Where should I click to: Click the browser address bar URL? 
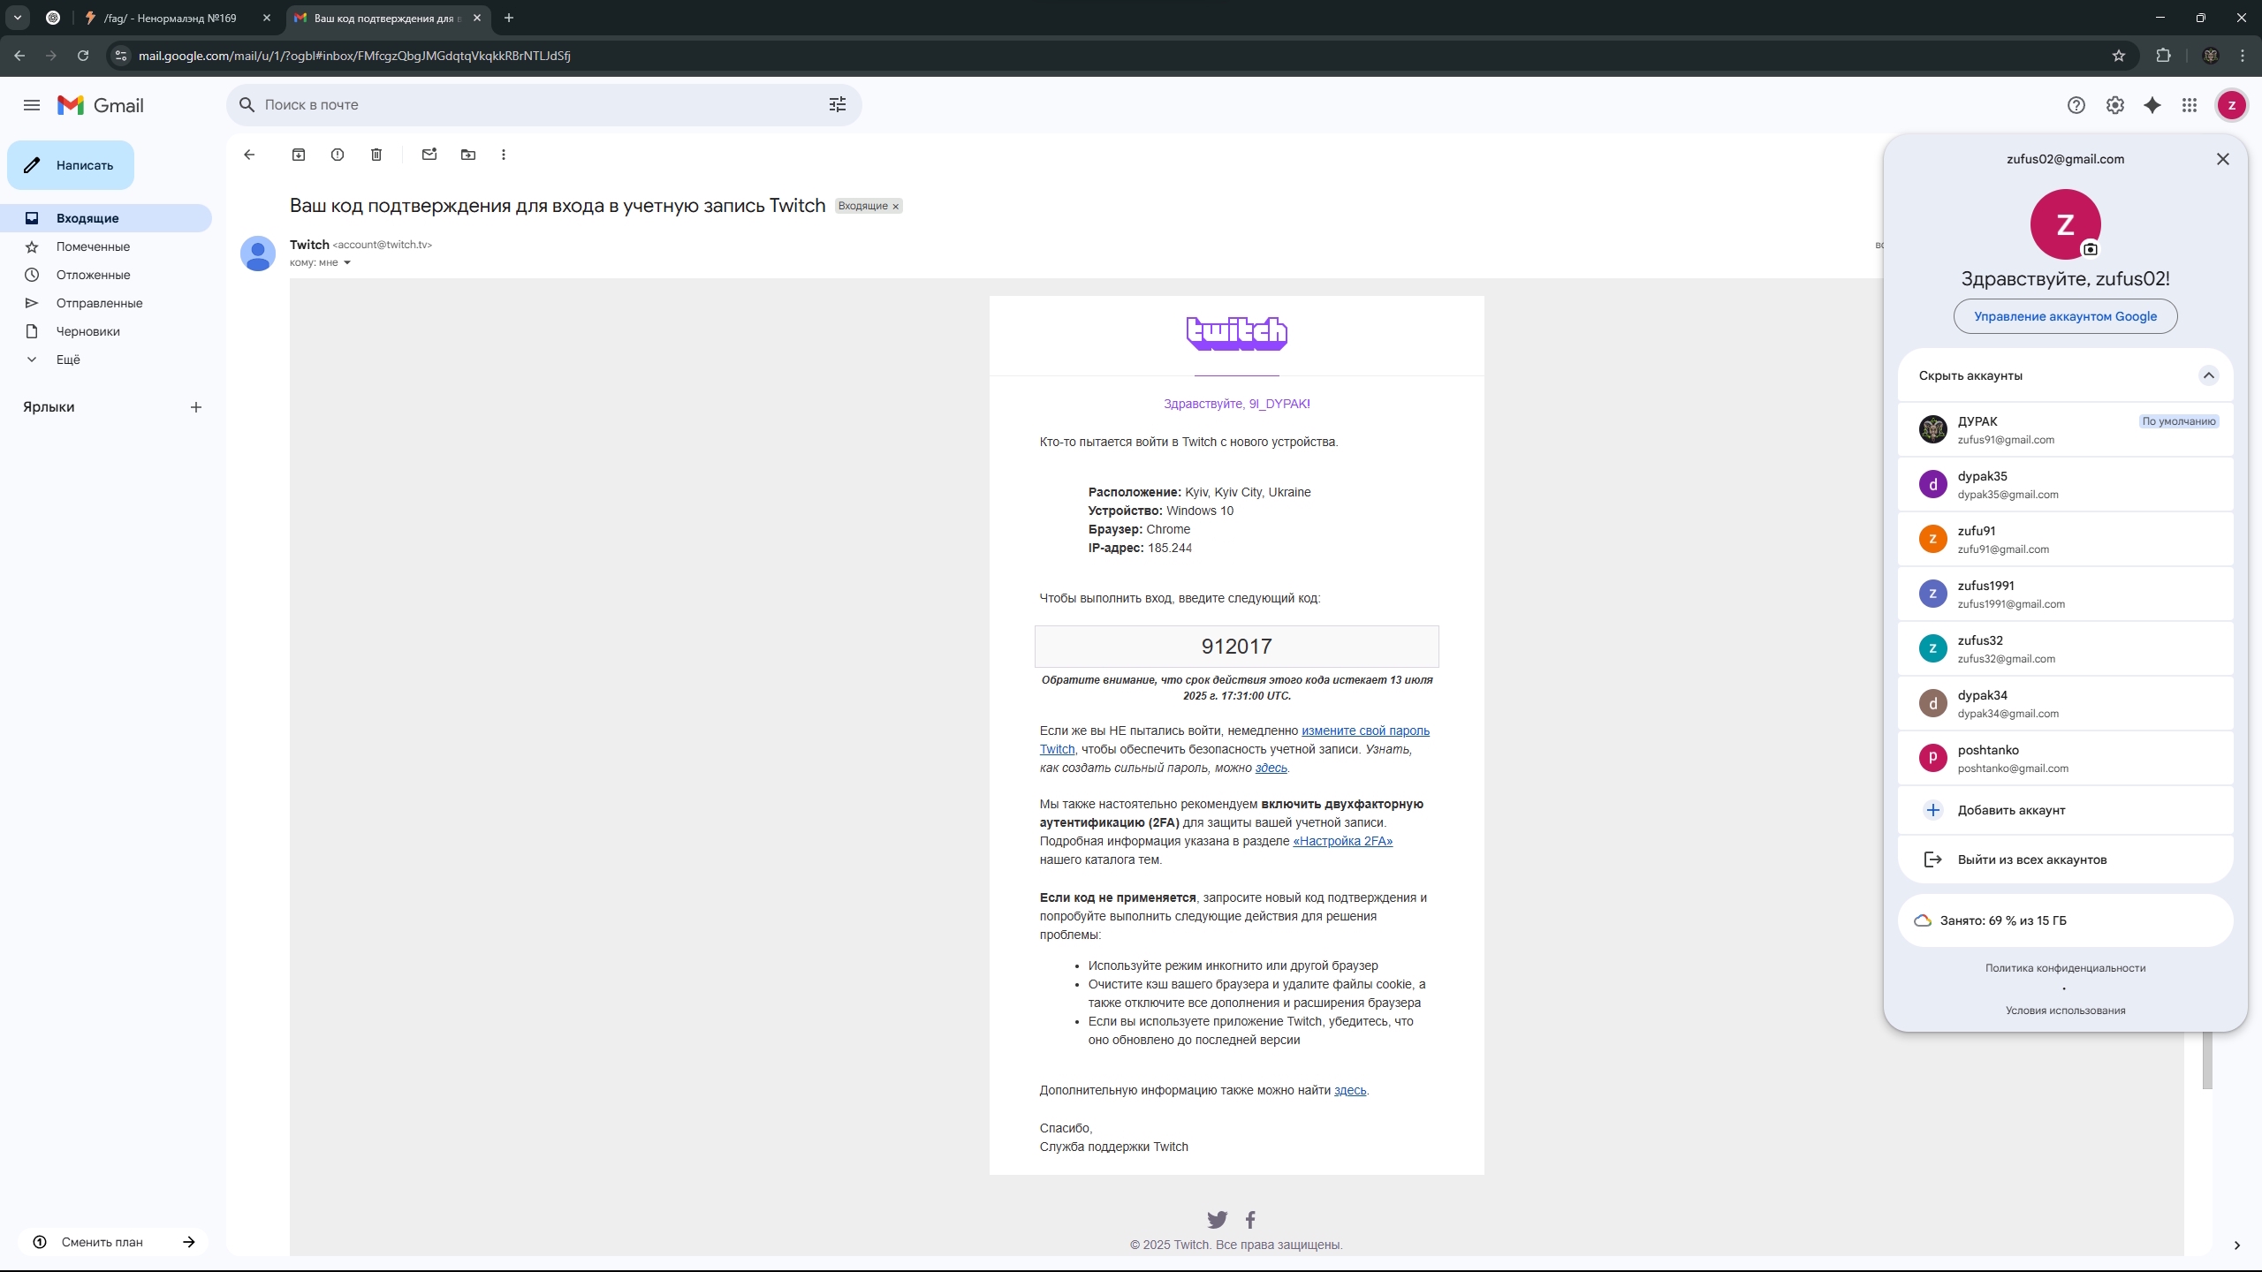[x=353, y=56]
